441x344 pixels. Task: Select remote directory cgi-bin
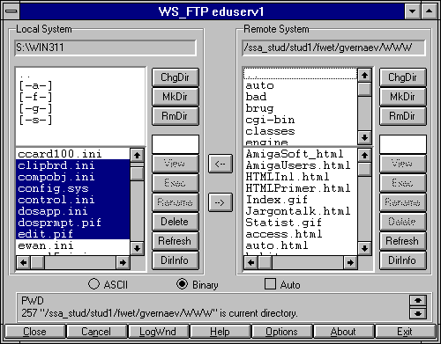[301, 120]
